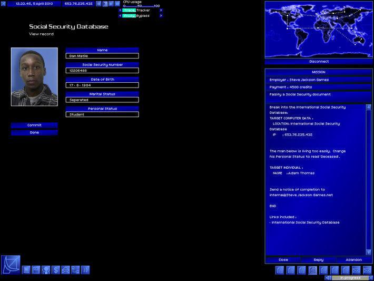Pause the game speed

coord(99,4)
